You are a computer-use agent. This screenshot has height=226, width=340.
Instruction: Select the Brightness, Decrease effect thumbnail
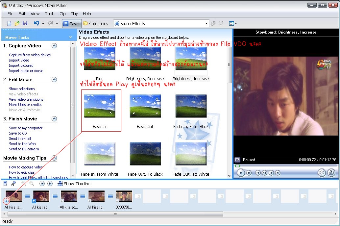pos(145,58)
